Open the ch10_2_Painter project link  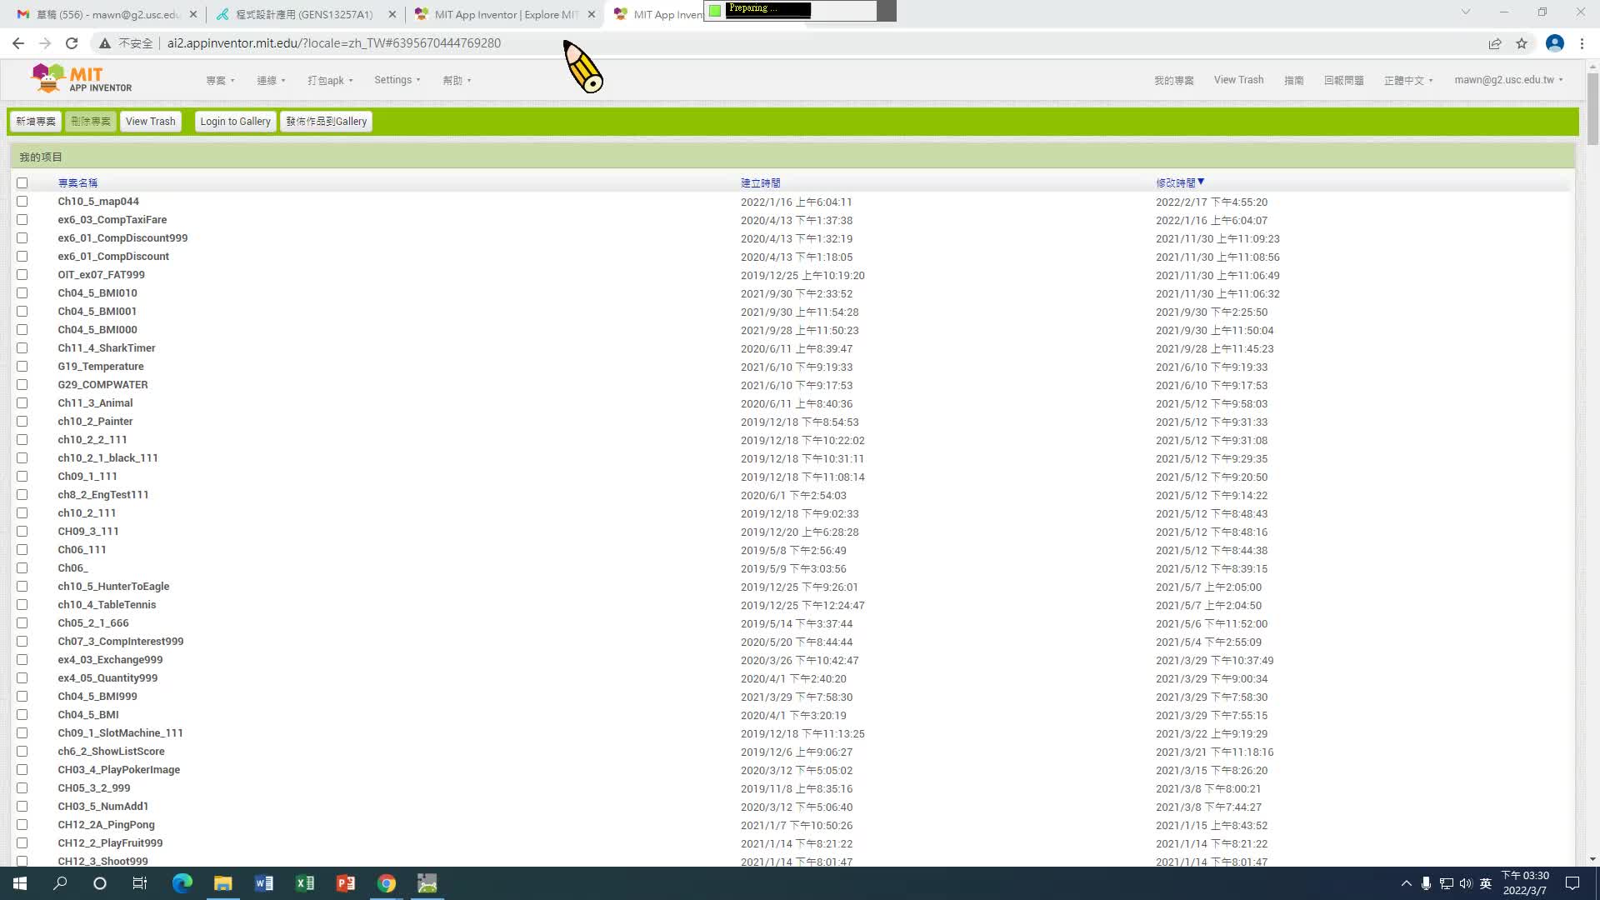click(x=95, y=422)
